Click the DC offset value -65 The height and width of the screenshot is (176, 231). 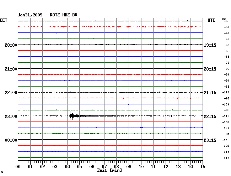(226, 45)
